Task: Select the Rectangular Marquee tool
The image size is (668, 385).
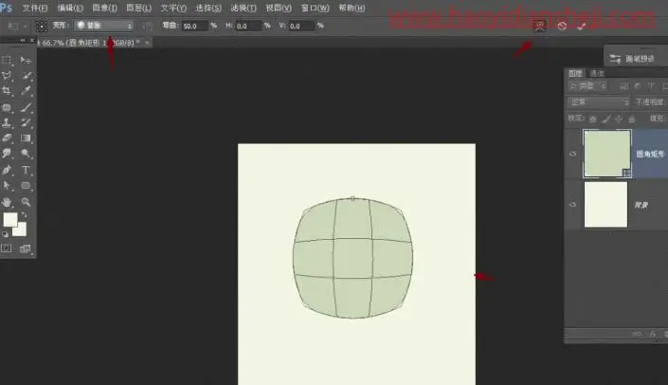Action: point(7,60)
